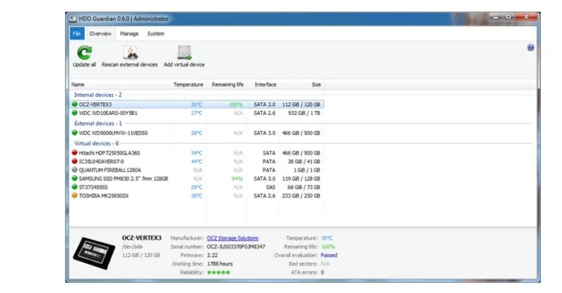Collapse the Virtual devices - 6 group
Viewport: 562px width, 293px height.
[96, 144]
